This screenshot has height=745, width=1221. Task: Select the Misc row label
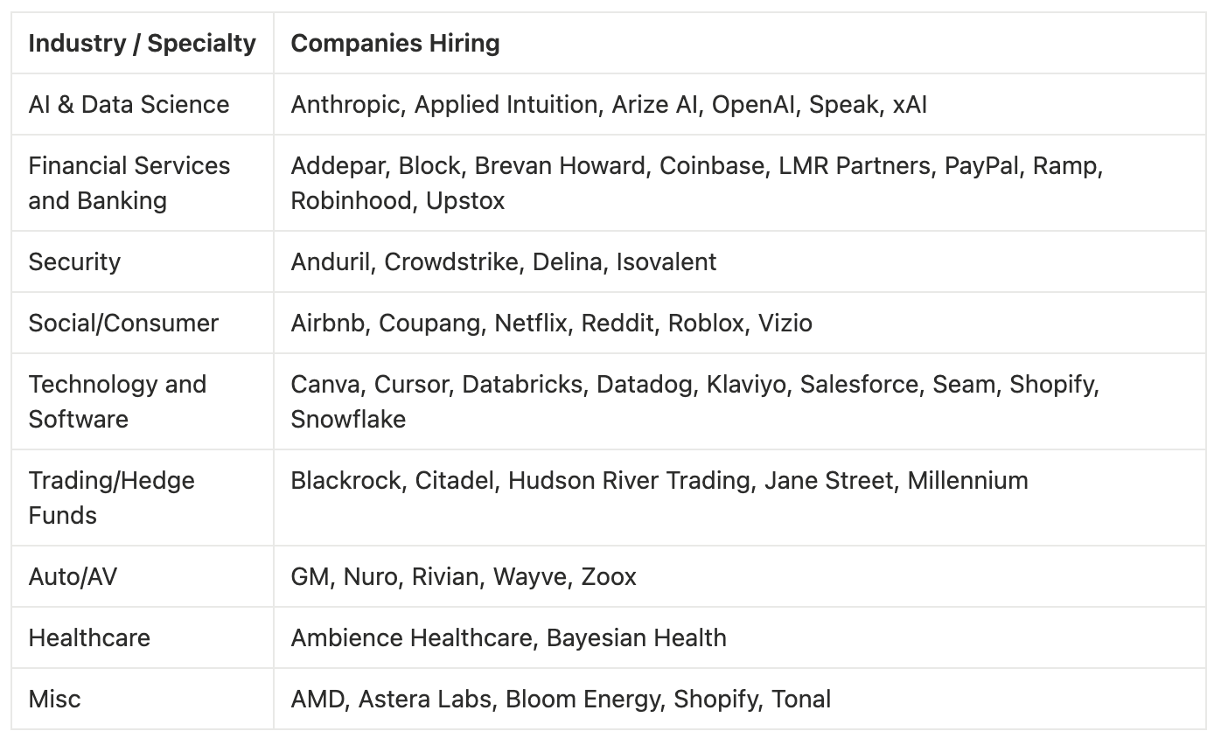click(x=54, y=700)
